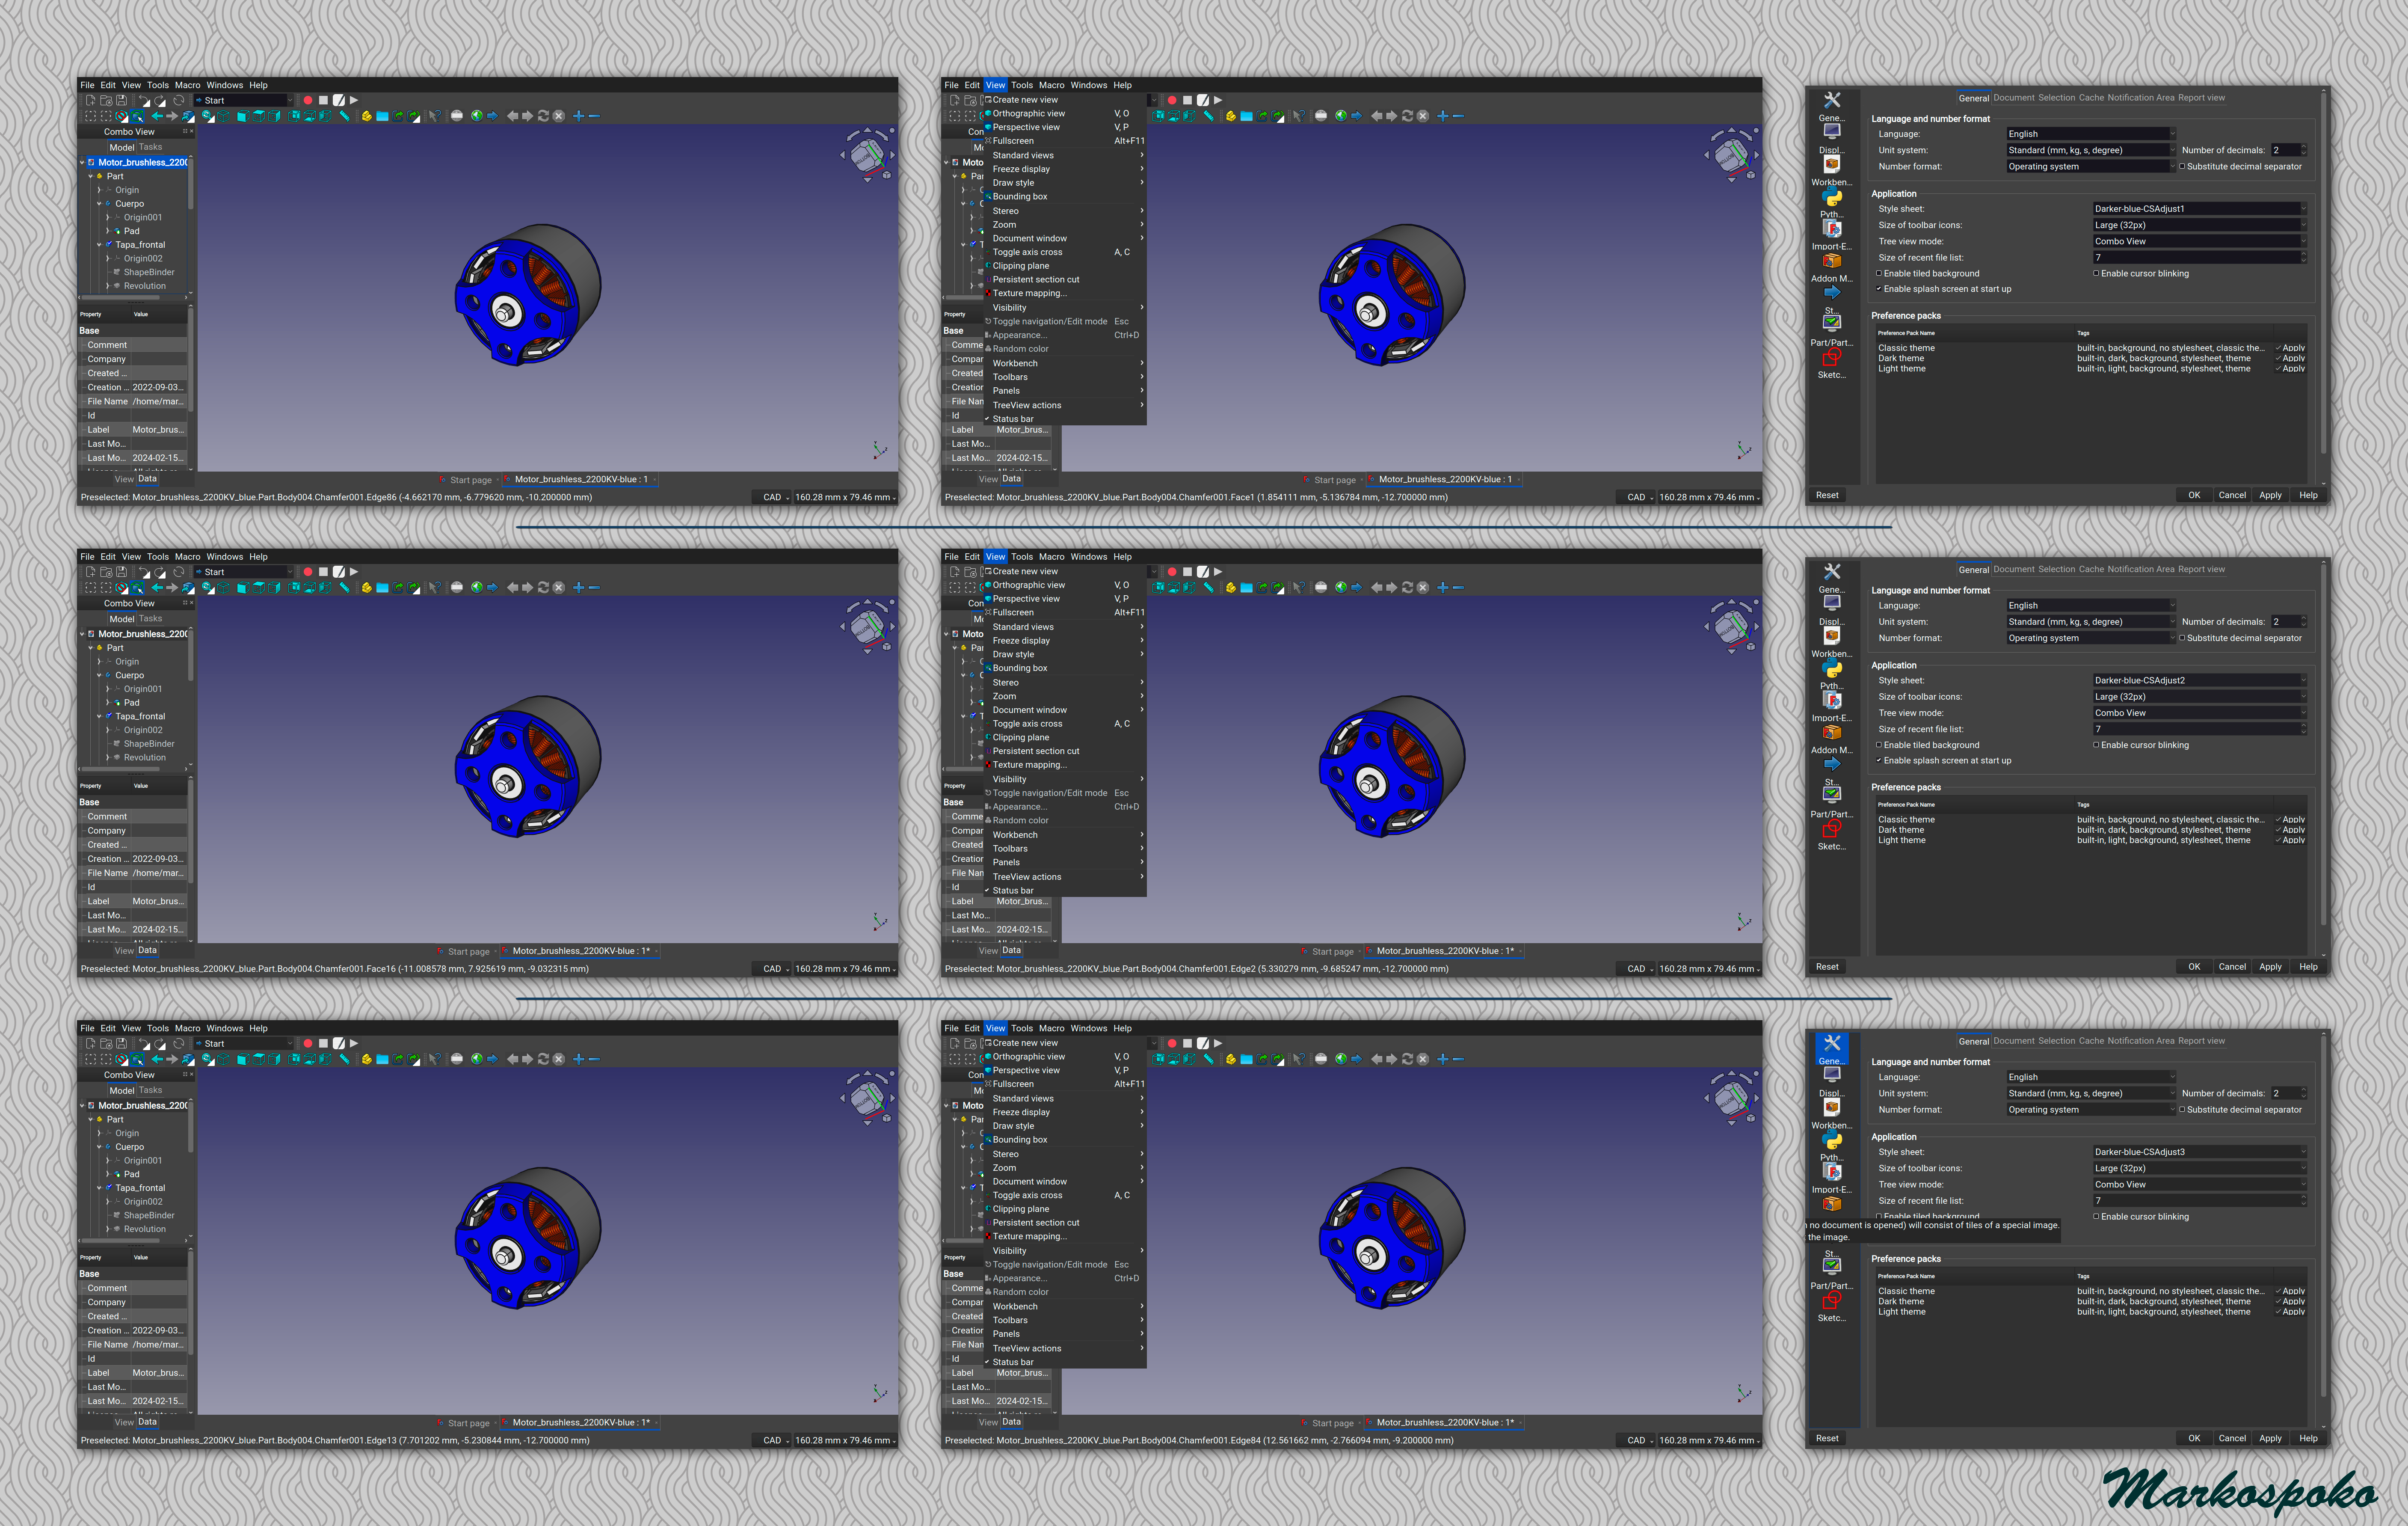
Task: Check Enable cursor blinking in CSAdjust2 dialog
Action: [2096, 745]
